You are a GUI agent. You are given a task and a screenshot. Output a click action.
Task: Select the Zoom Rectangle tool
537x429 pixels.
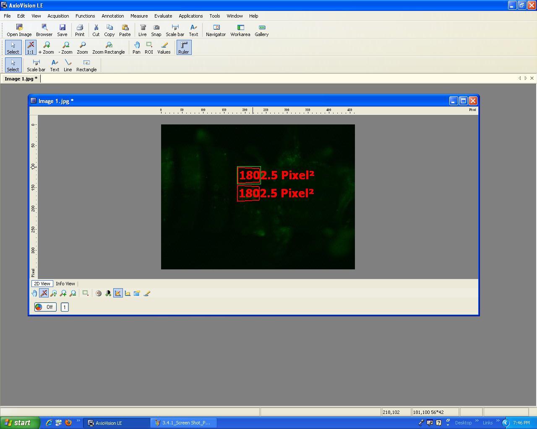[x=108, y=48]
